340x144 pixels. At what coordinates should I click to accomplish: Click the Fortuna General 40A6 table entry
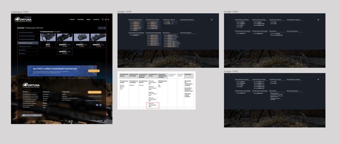coord(152,105)
